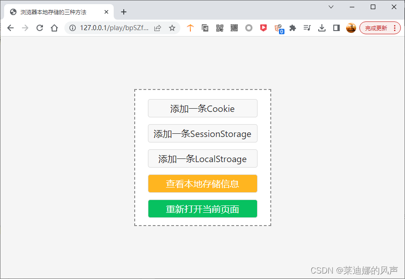Image resolution: width=405 pixels, height=279 pixels.
Task: Open the copy-pages extension icon
Action: 205,28
